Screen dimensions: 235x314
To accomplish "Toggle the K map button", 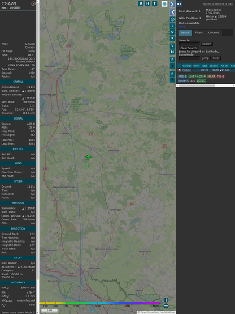I will pyautogui.click(x=172, y=38).
